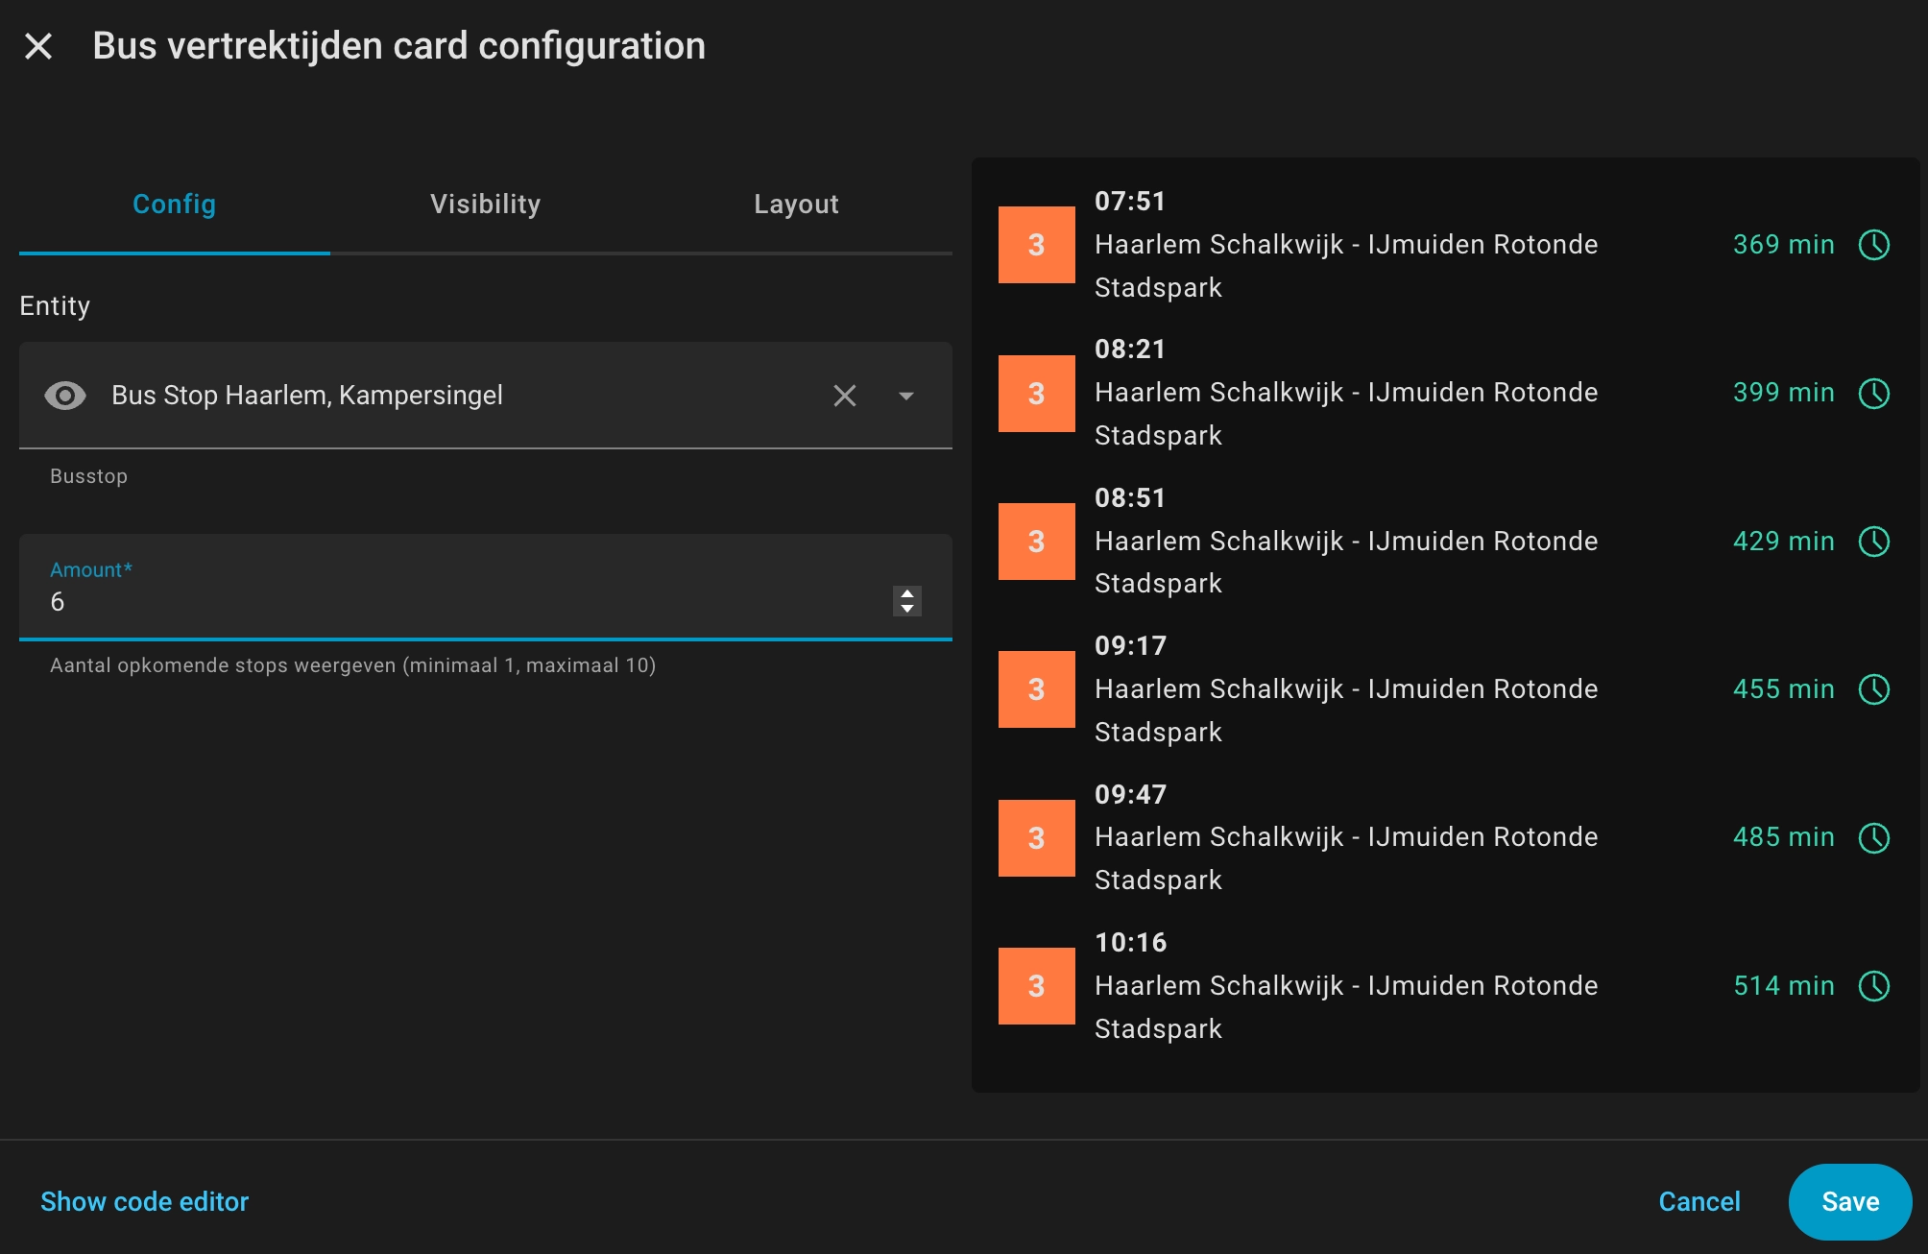1928x1254 pixels.
Task: Click the clock icon for the 514 min departure
Action: (1873, 986)
